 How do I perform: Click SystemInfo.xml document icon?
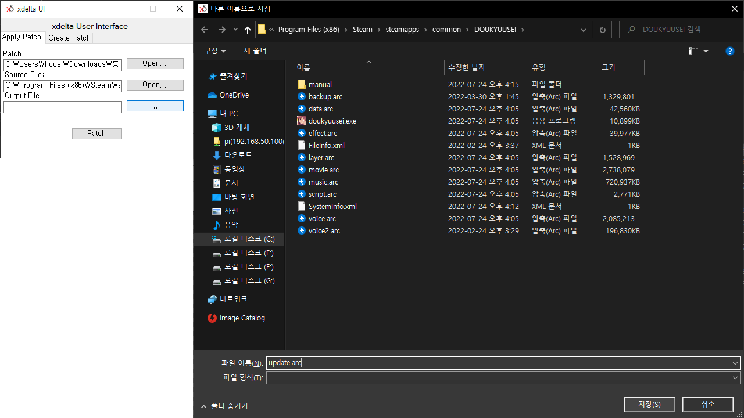(x=302, y=207)
